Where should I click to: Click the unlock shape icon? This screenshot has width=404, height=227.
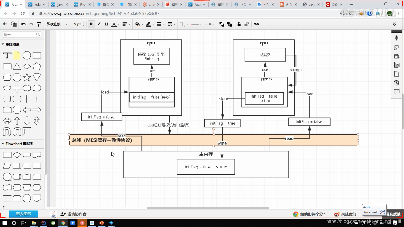[x=247, y=24]
